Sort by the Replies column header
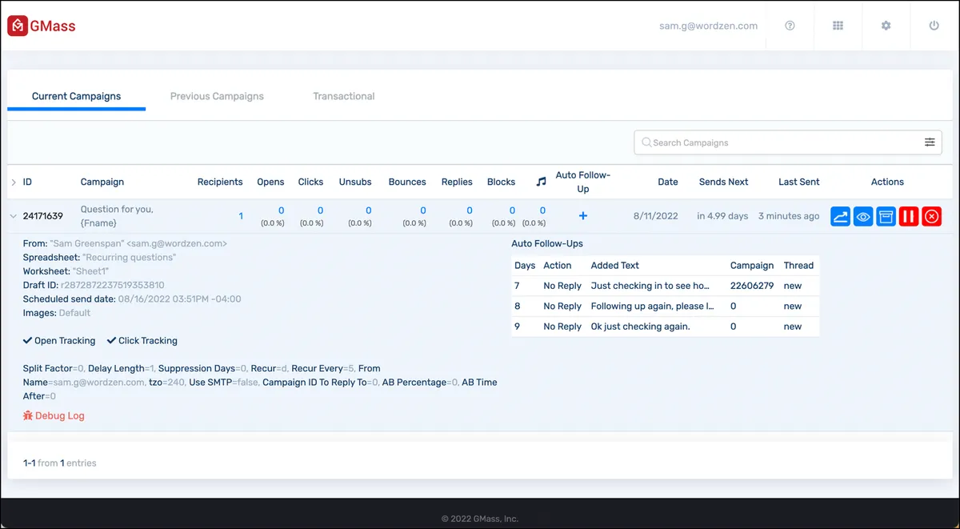The width and height of the screenshot is (960, 529). [457, 182]
